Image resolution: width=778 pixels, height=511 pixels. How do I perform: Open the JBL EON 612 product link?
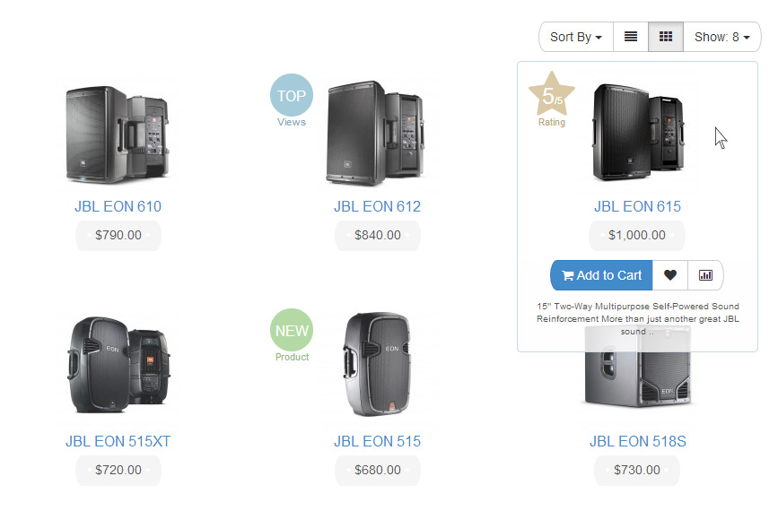pyautogui.click(x=377, y=206)
